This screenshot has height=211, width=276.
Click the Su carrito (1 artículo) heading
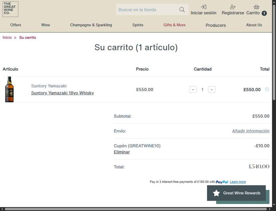coord(136,47)
